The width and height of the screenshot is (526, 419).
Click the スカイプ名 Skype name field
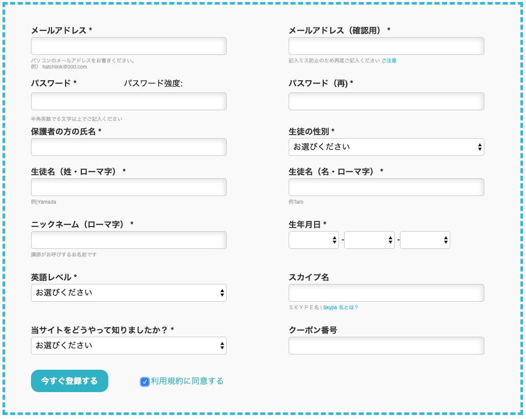coord(386,293)
